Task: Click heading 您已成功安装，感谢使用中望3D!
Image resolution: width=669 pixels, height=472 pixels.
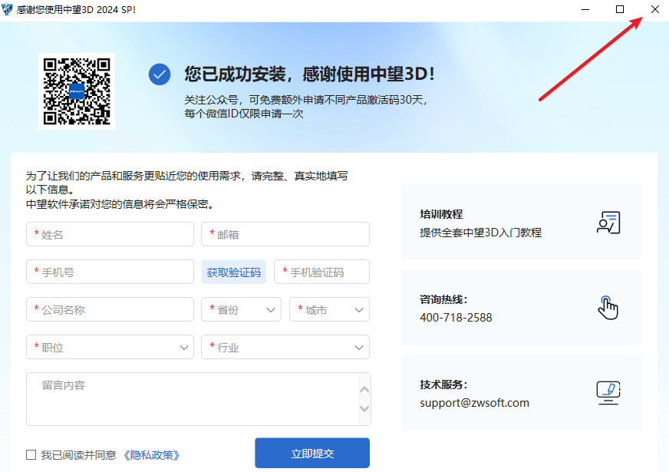Action: click(310, 74)
